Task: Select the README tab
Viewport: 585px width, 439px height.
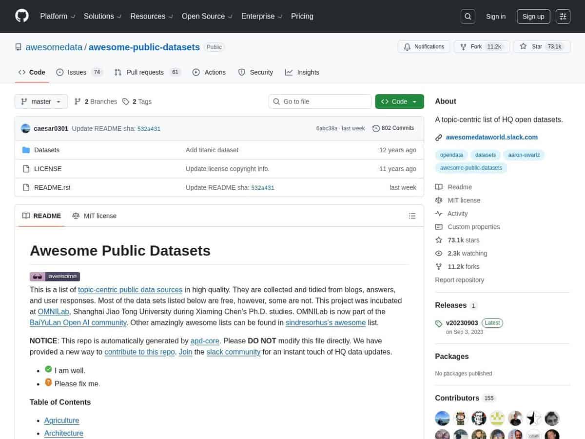Action: (41, 216)
